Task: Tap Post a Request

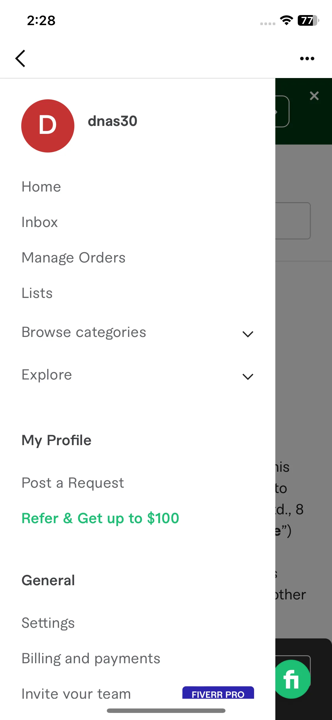Action: click(73, 483)
